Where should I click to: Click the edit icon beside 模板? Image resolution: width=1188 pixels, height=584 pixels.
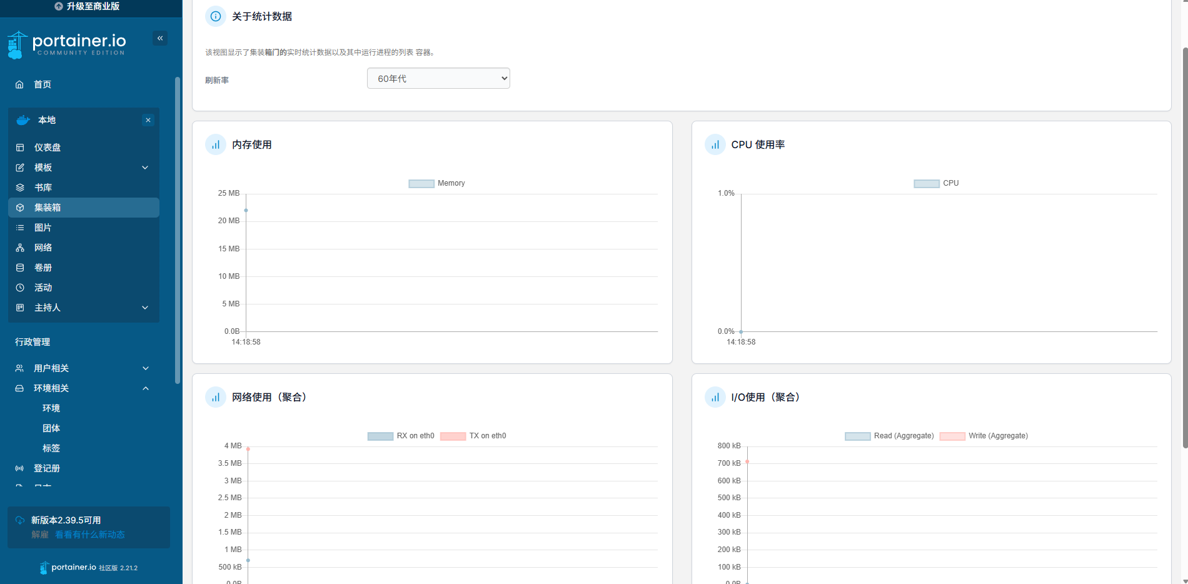[20, 168]
